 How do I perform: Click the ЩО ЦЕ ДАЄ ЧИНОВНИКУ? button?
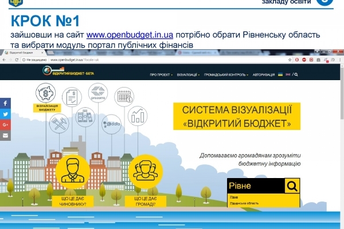pos(73,202)
